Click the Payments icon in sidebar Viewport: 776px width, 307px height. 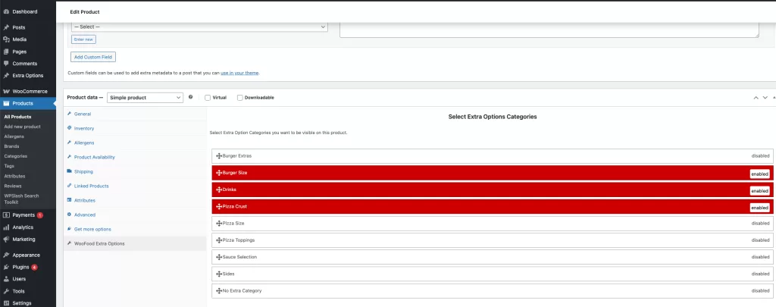pyautogui.click(x=6, y=215)
